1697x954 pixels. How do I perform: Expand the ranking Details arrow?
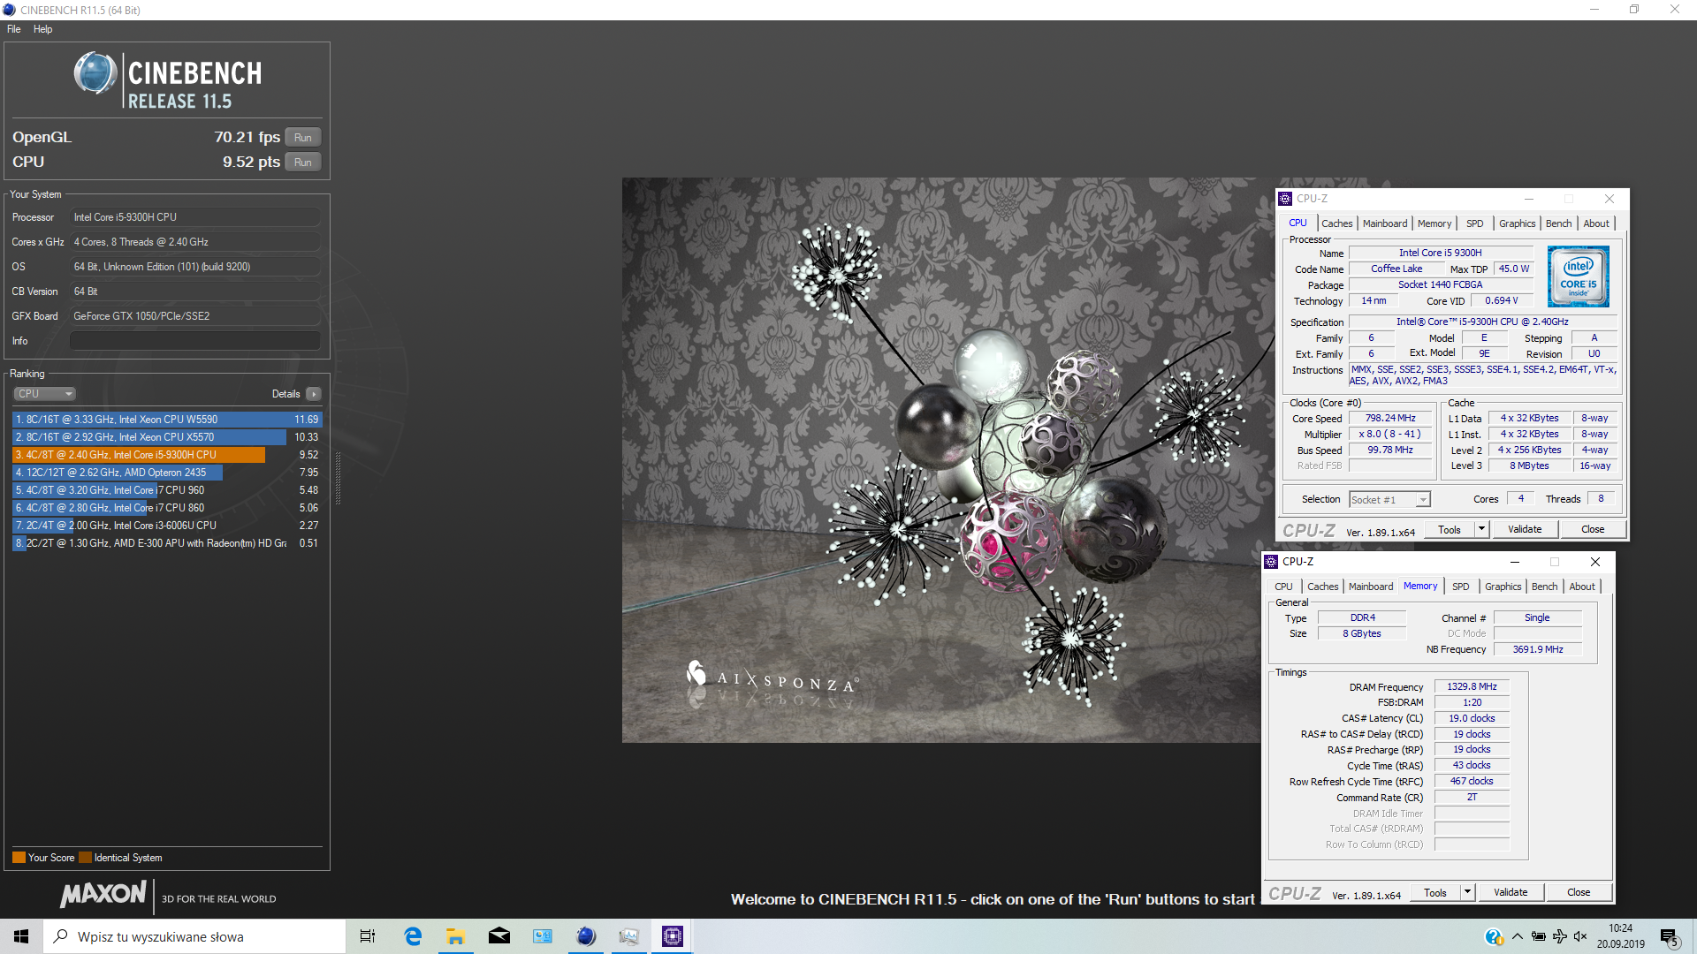[314, 394]
